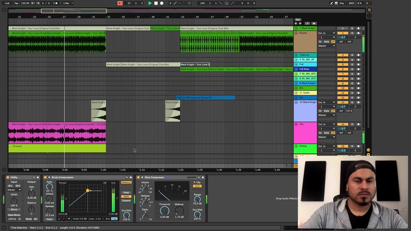Toggle the Utility Mono button
Image resolution: width=411 pixels, height=231 pixels.
14,210
